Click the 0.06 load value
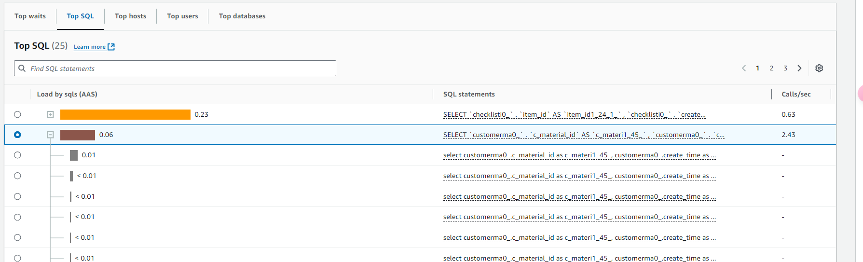The width and height of the screenshot is (863, 262). point(106,135)
